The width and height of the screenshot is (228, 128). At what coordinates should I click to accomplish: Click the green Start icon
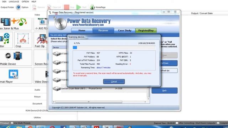click(x=79, y=7)
